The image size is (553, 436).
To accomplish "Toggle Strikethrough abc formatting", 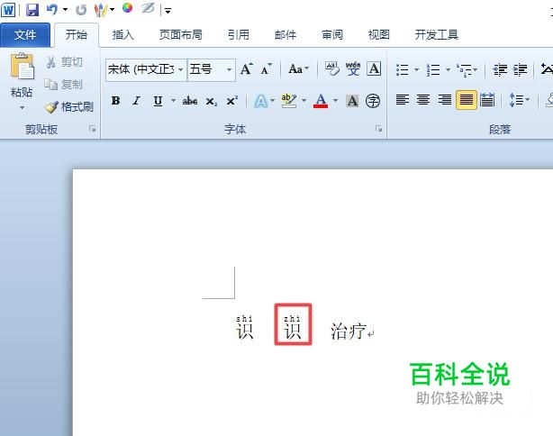I will coord(190,101).
